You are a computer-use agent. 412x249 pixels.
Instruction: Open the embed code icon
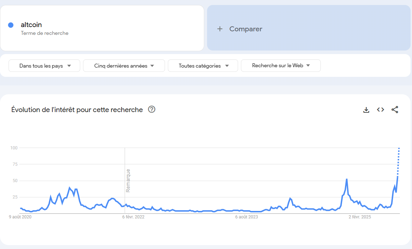point(381,110)
